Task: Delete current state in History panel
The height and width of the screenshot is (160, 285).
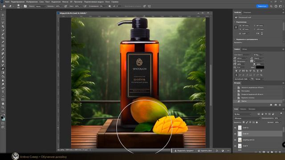Action: [x=280, y=105]
